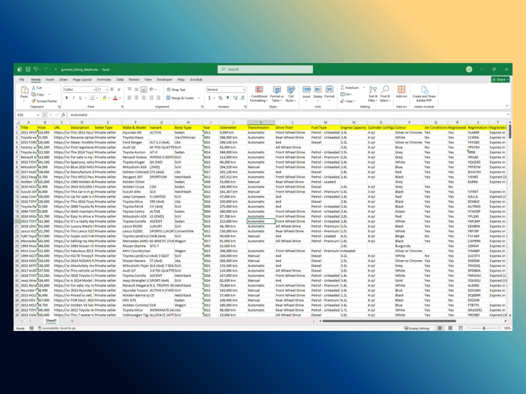Apply Percent Style format
The image size is (526, 394).
tap(220, 98)
